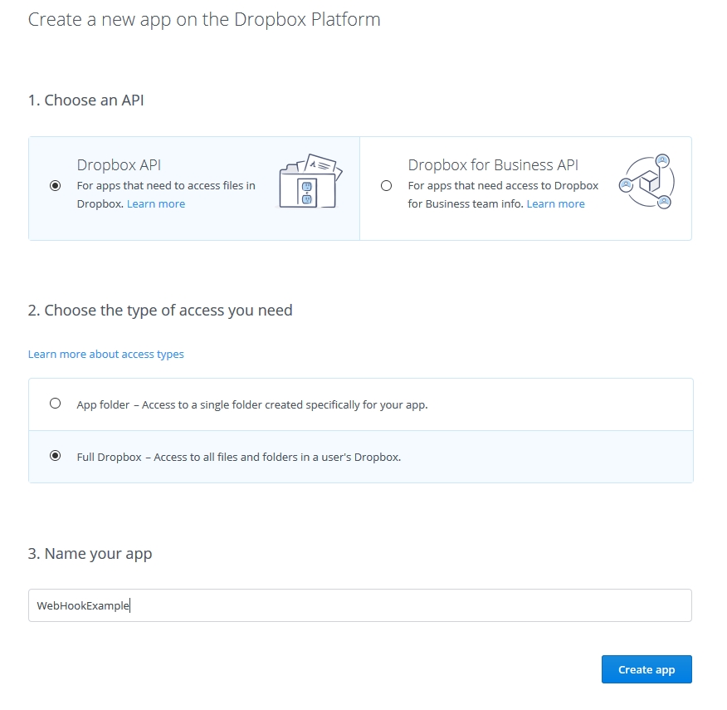The image size is (727, 710).
Task: Open Learn more about access types link
Action: click(105, 355)
